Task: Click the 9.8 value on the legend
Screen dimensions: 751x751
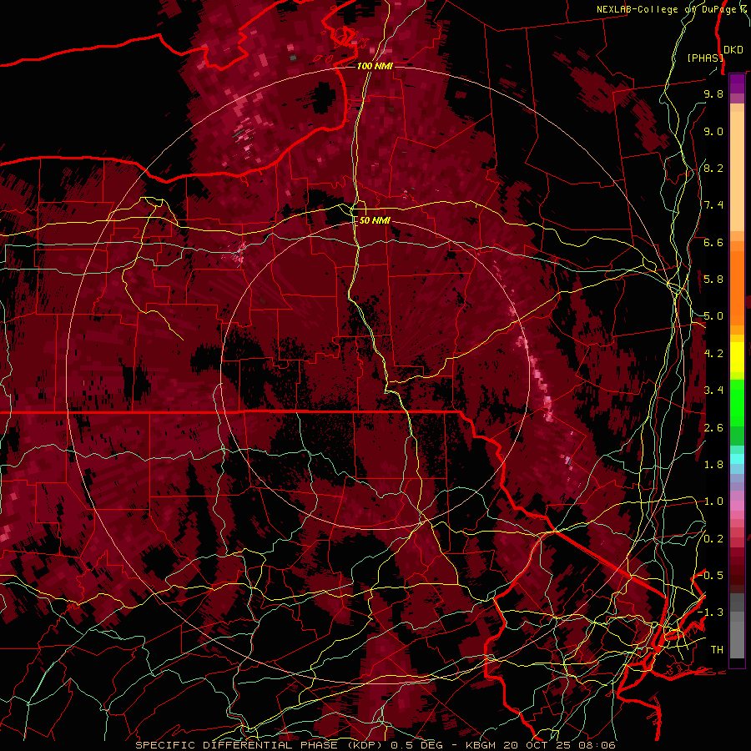Action: (x=713, y=93)
